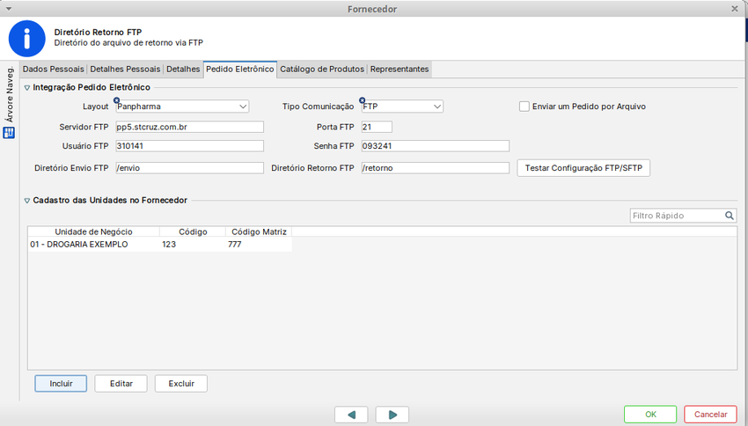The width and height of the screenshot is (748, 426).
Task: Collapse Cadastro das Unidades no Fornecedor section
Action: click(26, 201)
